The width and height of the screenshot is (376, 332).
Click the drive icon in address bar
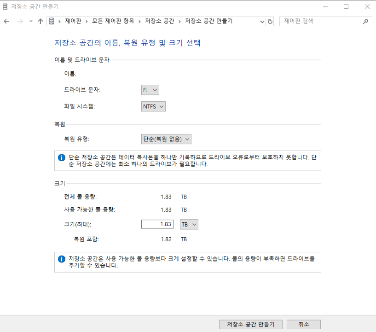point(52,21)
